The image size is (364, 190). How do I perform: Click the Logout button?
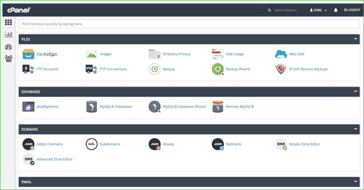coord(352,10)
